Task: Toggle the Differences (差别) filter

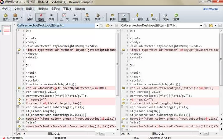Action: 41,17
